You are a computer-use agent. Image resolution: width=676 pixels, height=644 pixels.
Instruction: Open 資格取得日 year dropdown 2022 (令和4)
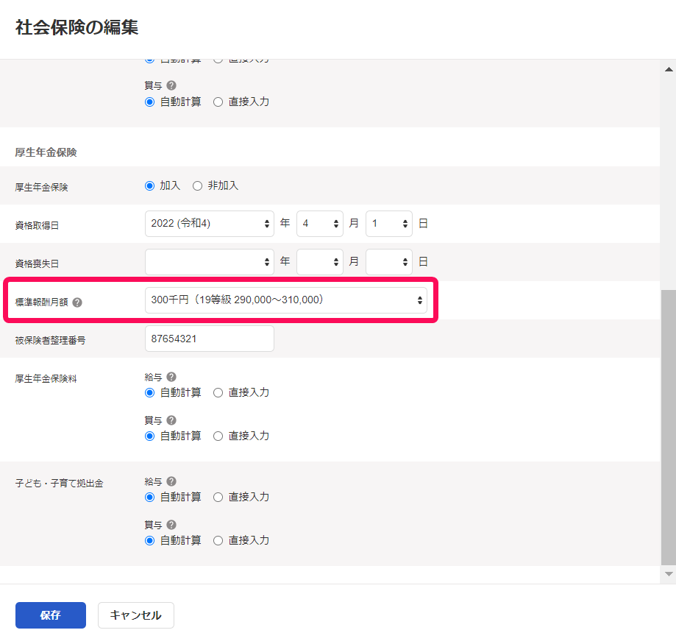click(x=210, y=224)
